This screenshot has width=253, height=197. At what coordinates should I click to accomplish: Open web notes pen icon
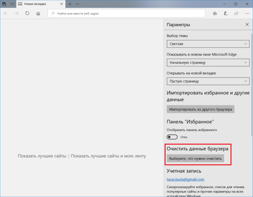[225, 14]
